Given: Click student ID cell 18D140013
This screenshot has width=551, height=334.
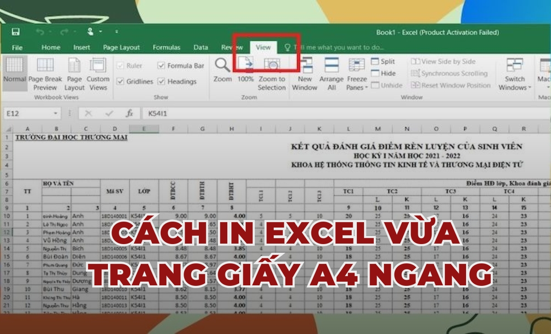Looking at the screenshot, I should (x=115, y=305).
